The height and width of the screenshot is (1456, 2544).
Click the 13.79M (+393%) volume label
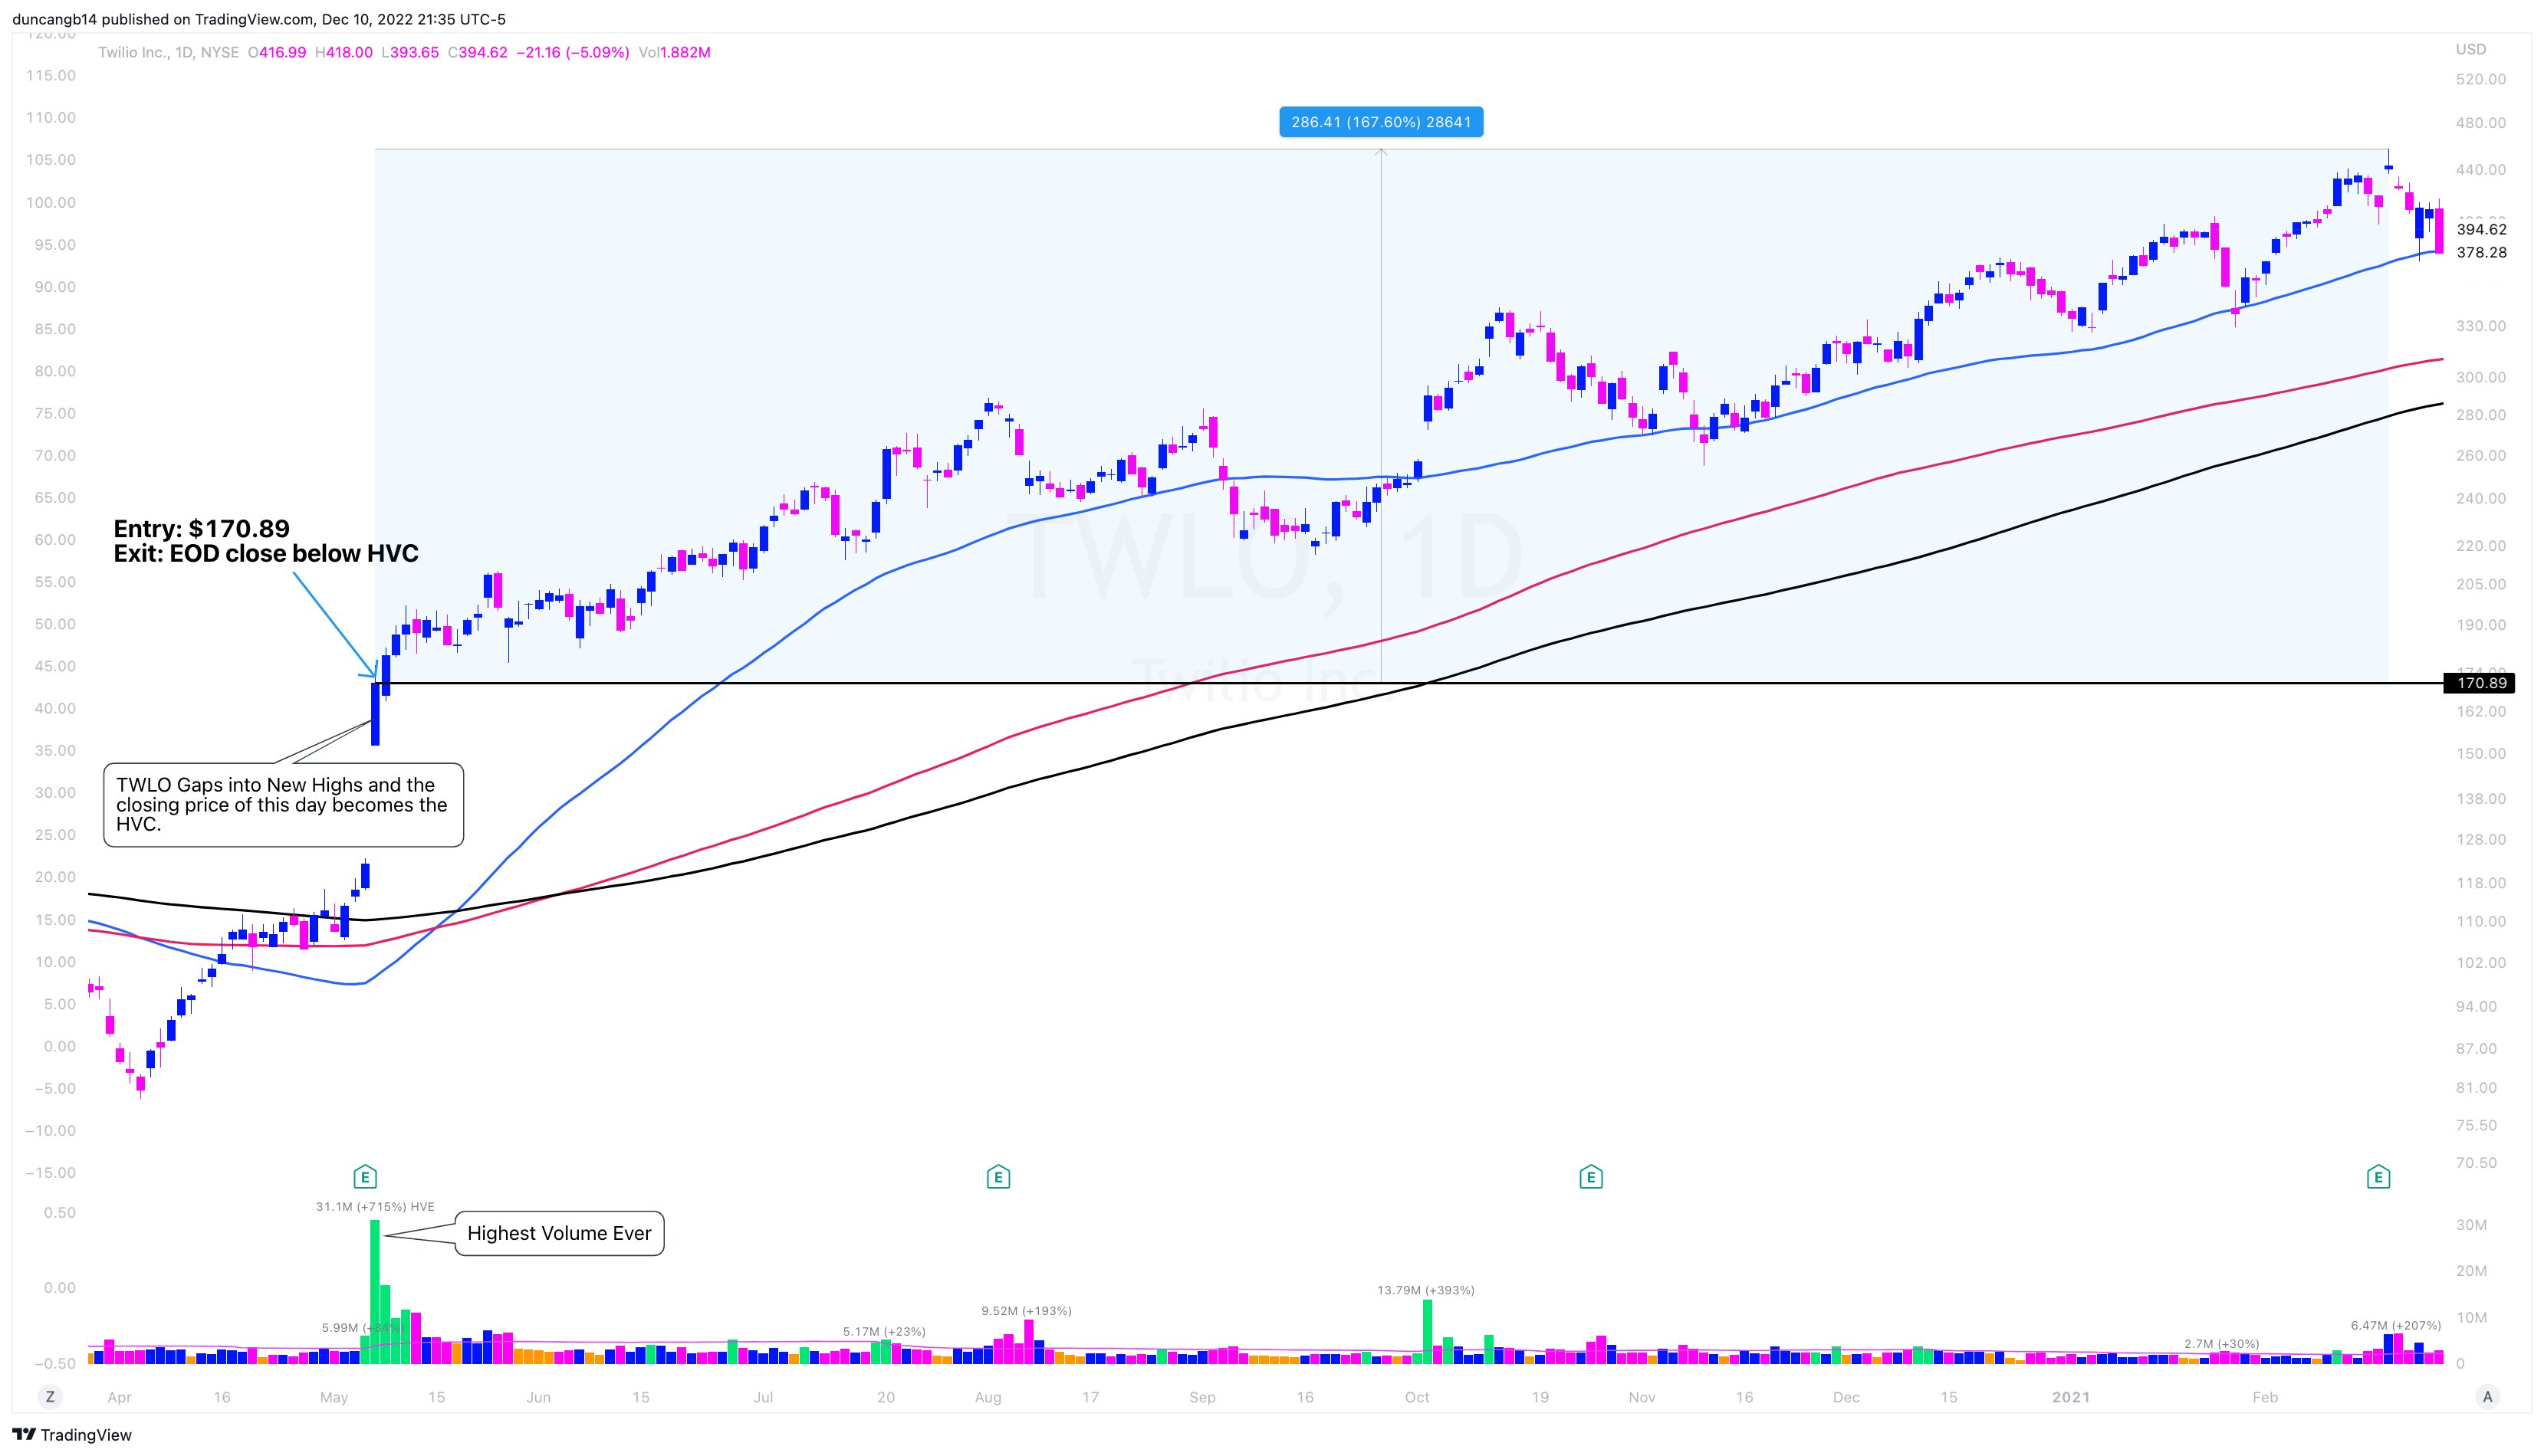[1425, 1290]
